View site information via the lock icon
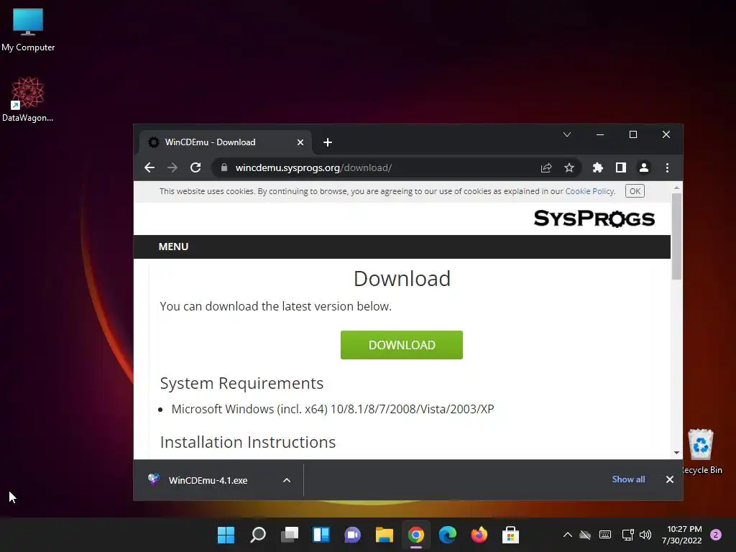The image size is (736, 552). coord(224,167)
